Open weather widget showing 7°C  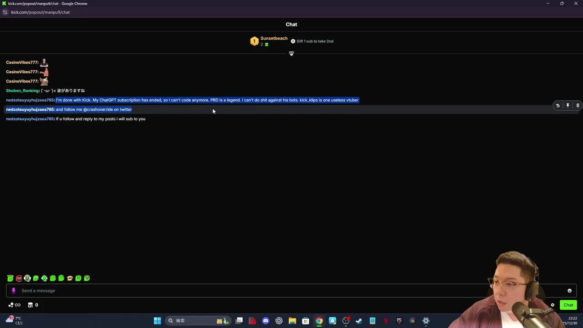tap(14, 321)
